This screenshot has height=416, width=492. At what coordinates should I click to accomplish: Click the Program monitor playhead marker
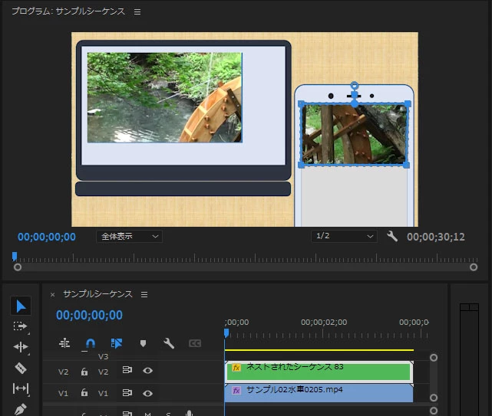click(15, 257)
